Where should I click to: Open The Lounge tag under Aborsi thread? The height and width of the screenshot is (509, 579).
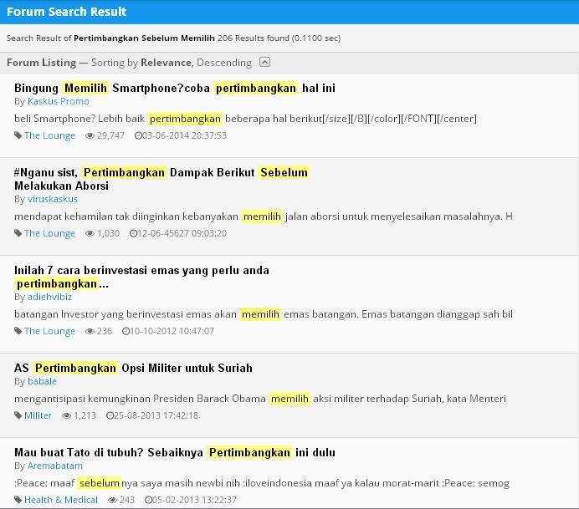(x=49, y=233)
